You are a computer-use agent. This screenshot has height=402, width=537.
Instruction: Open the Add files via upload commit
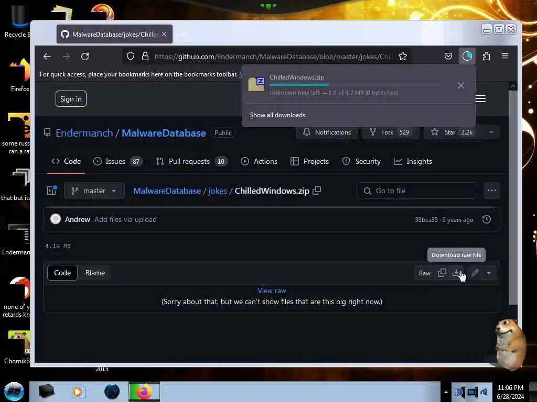point(125,219)
